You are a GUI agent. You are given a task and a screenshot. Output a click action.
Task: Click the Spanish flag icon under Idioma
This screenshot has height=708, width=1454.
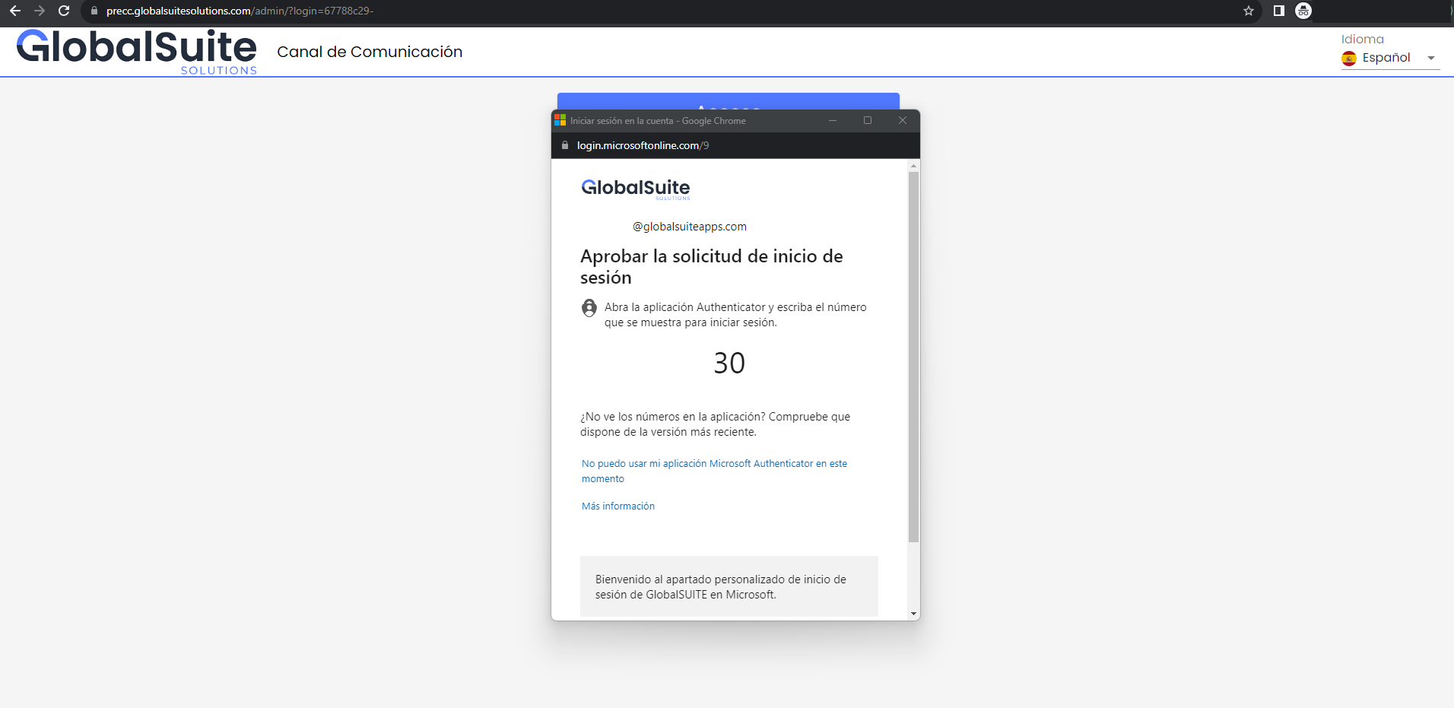[1349, 59]
